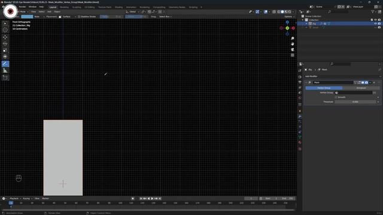
Task: Toggle the camera view icon
Action: [x=293, y=50]
